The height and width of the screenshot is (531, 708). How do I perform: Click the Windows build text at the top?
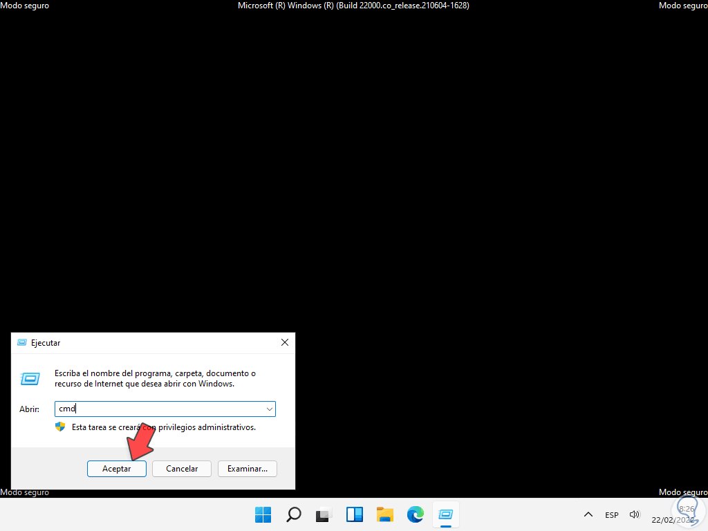click(353, 6)
